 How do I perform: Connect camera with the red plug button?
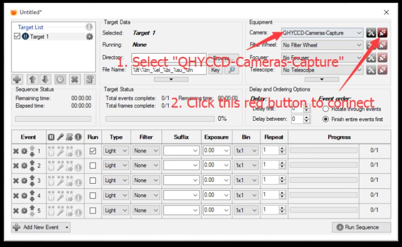pyautogui.click(x=382, y=33)
